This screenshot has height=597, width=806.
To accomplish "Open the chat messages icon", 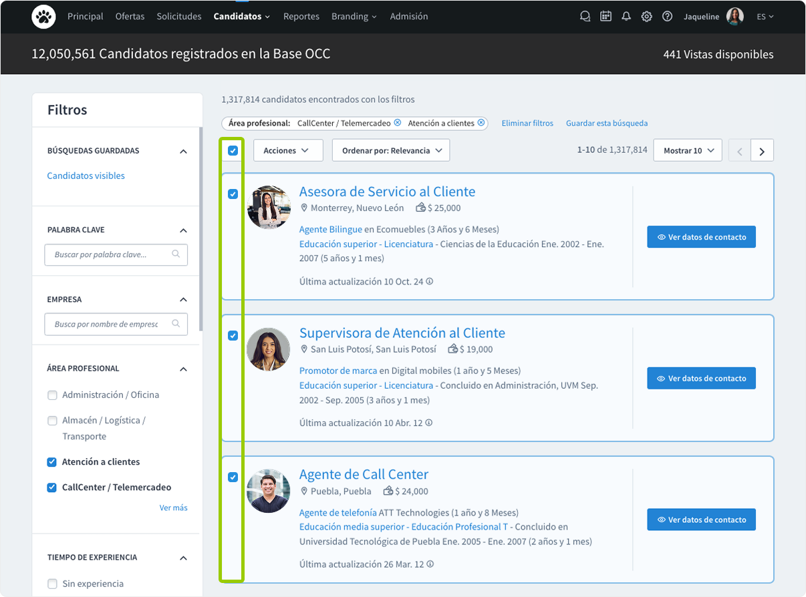I will (x=585, y=17).
